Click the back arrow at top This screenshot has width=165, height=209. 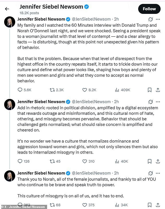point(7,9)
